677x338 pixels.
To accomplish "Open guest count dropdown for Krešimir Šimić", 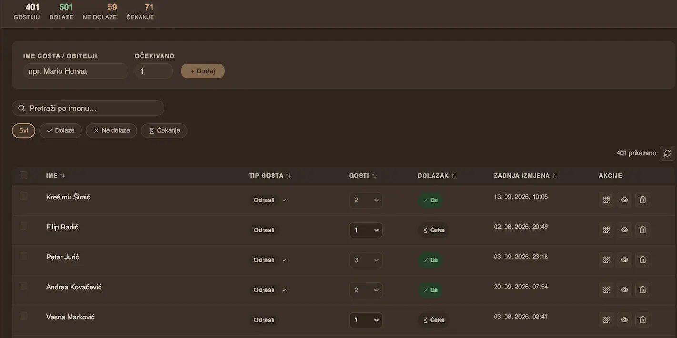I will coord(366,200).
